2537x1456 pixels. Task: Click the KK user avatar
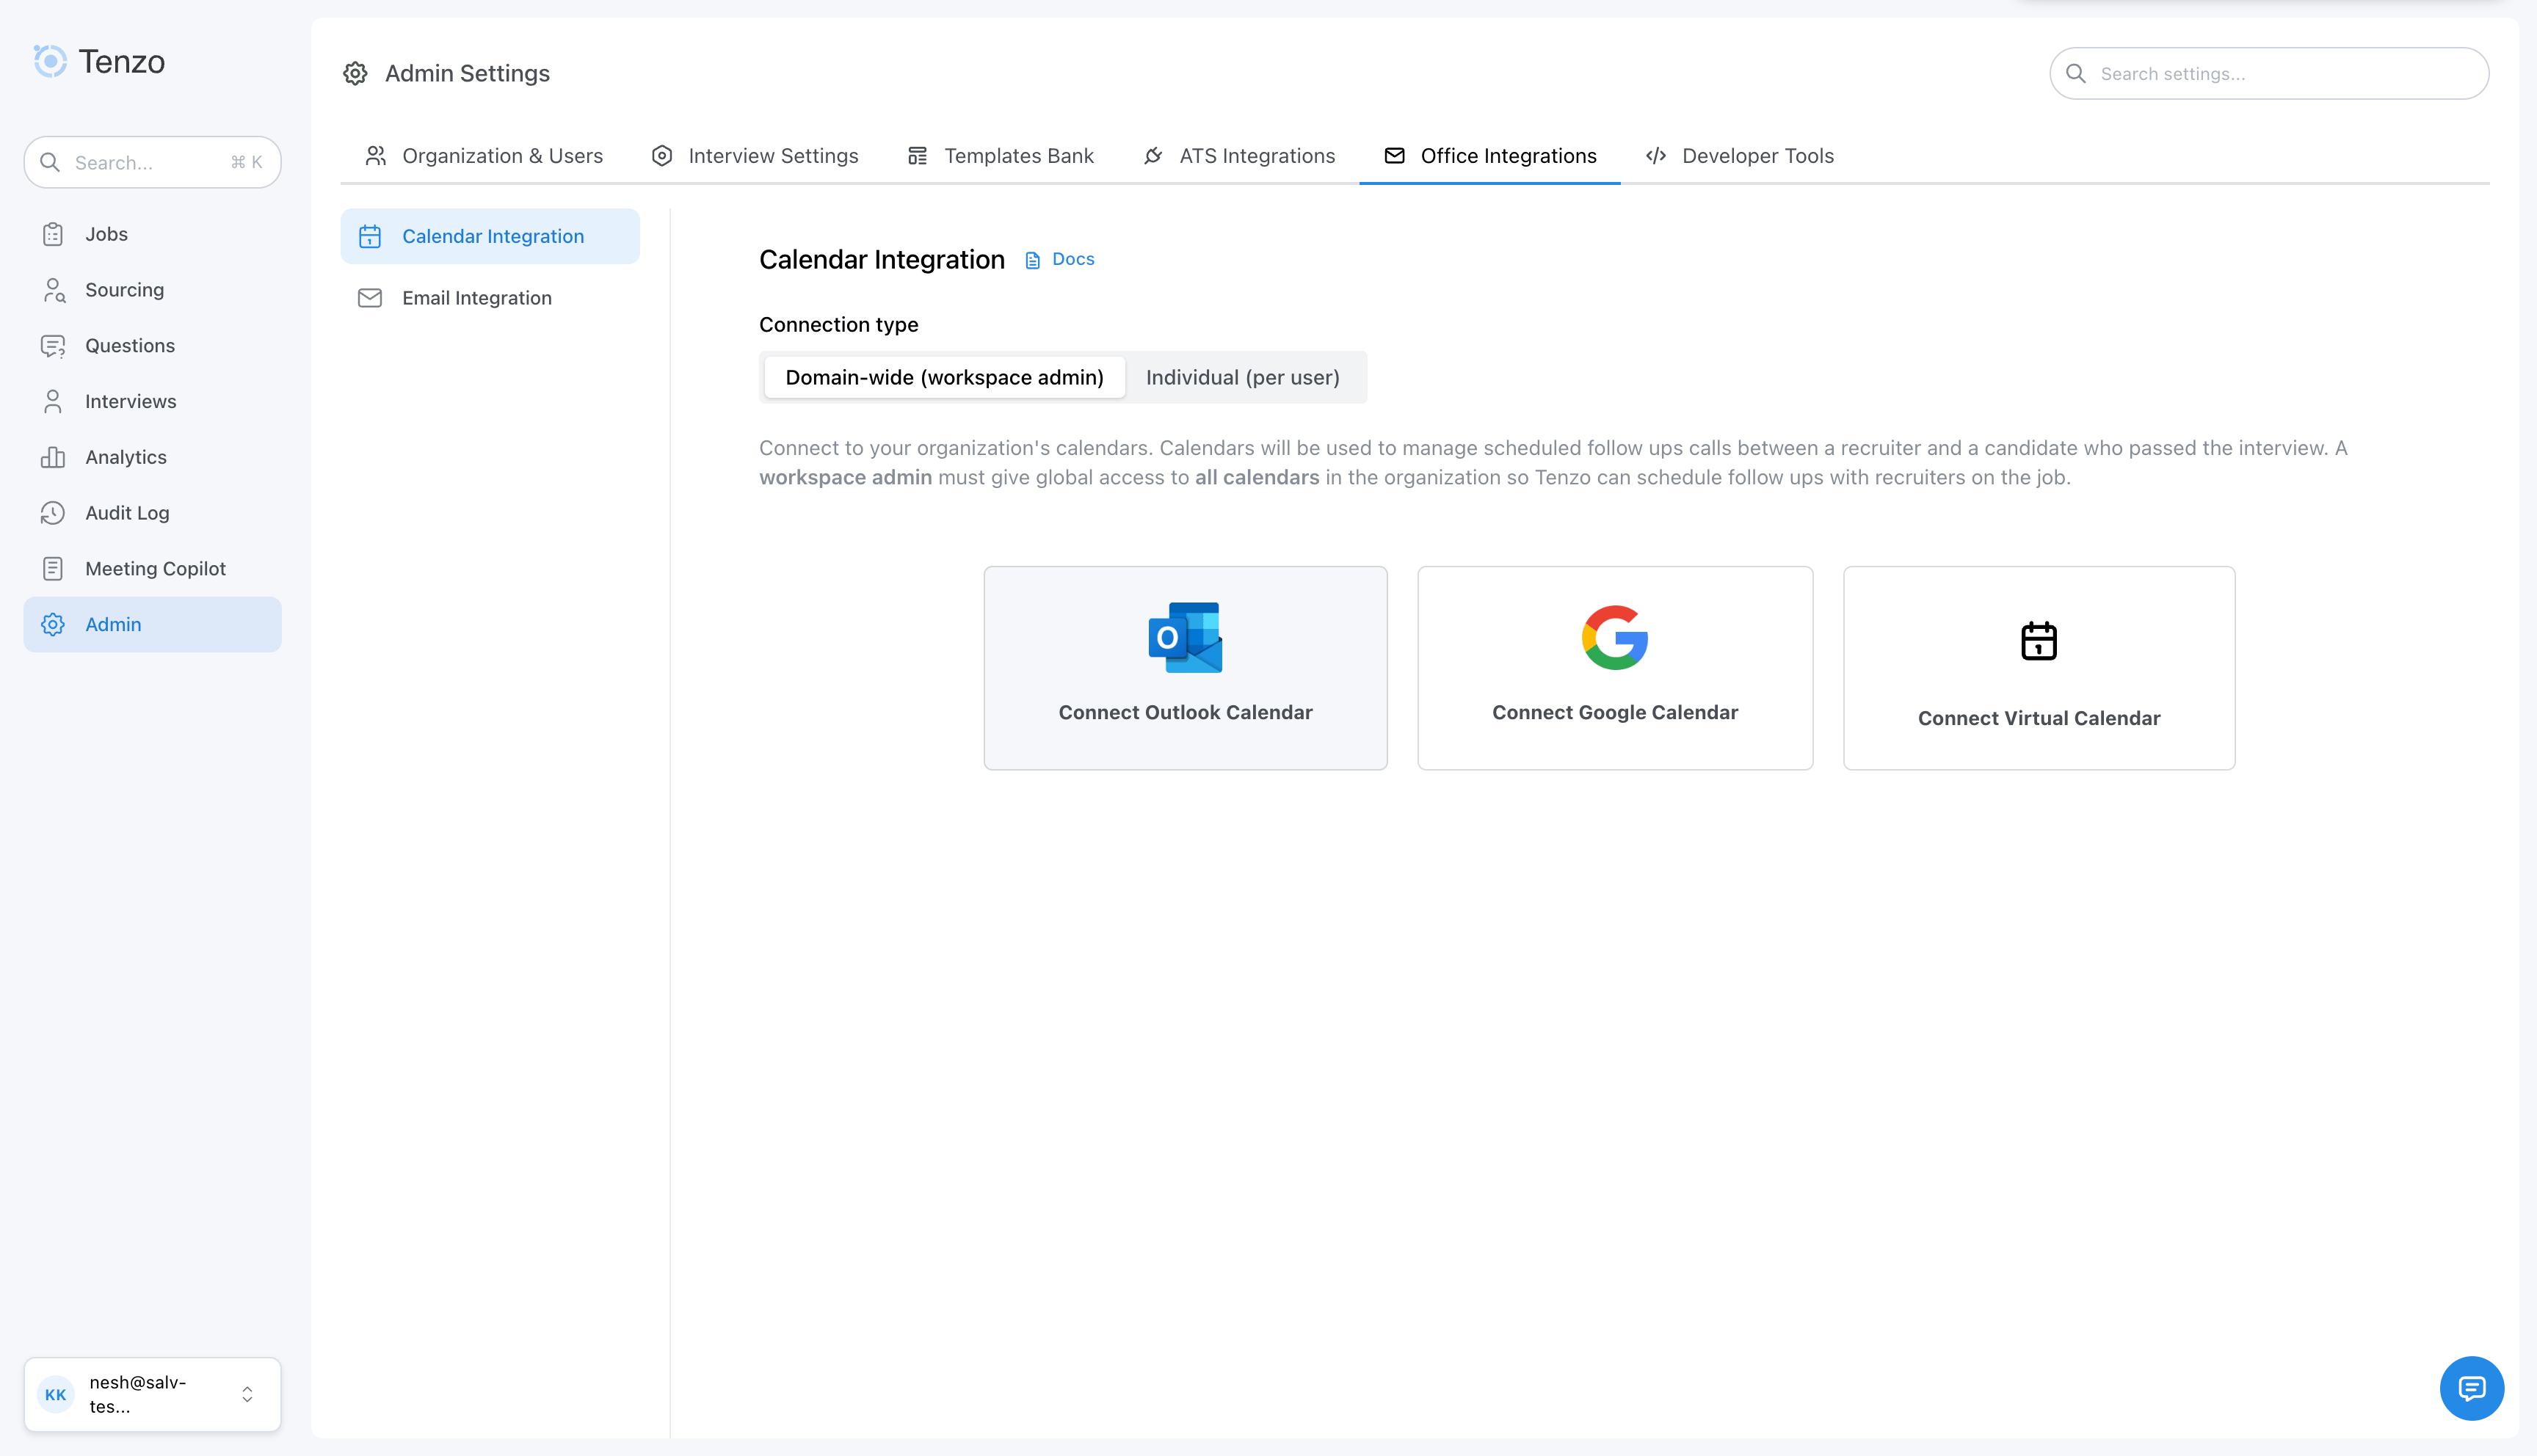click(56, 1394)
